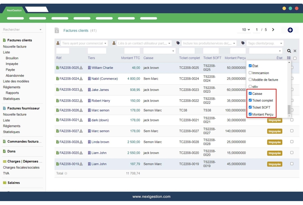Toggle the Montant Perçu column checkbox
The height and width of the screenshot is (205, 303).
tap(250, 114)
